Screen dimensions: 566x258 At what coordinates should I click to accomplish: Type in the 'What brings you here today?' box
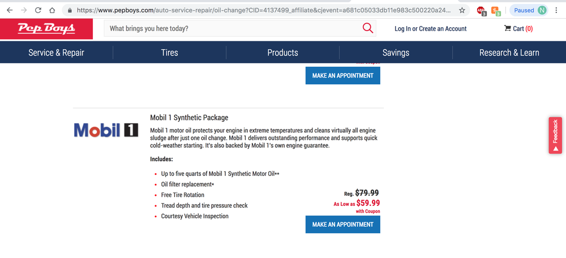tap(232, 29)
